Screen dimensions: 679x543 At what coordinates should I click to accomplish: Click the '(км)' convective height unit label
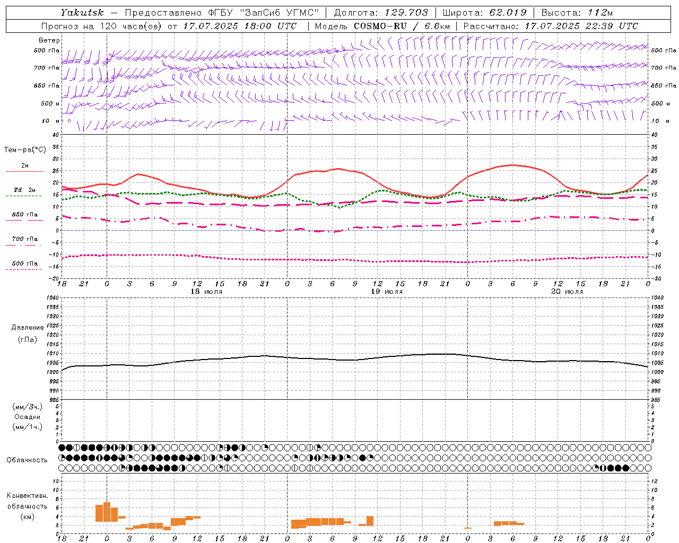coord(28,516)
